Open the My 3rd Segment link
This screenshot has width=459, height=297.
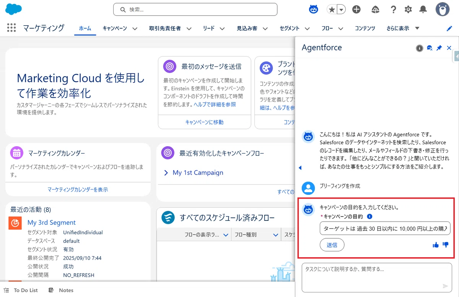pos(52,222)
